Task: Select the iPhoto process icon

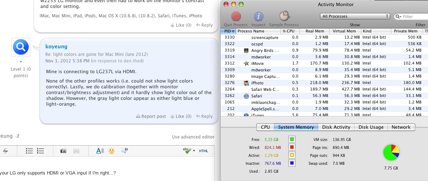Action: pos(246,83)
